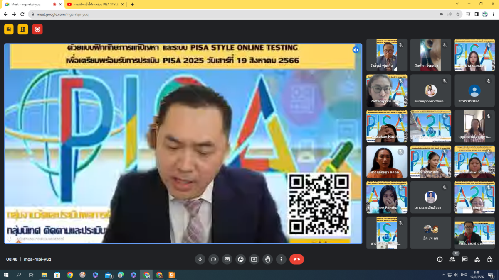
Task: Open the Chrome profile avatar
Action: click(x=485, y=14)
